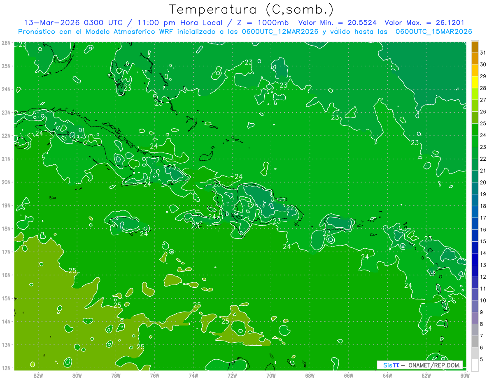Click the 15N latitude axis label

click(6, 298)
